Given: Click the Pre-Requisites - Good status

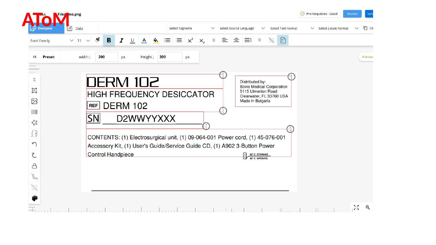Looking at the screenshot, I should 319,14.
